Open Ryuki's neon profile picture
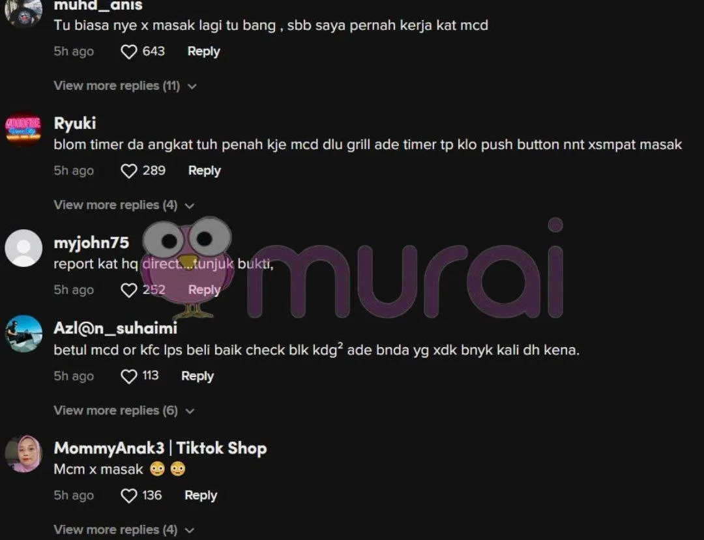Viewport: 704px width, 540px height. click(23, 128)
